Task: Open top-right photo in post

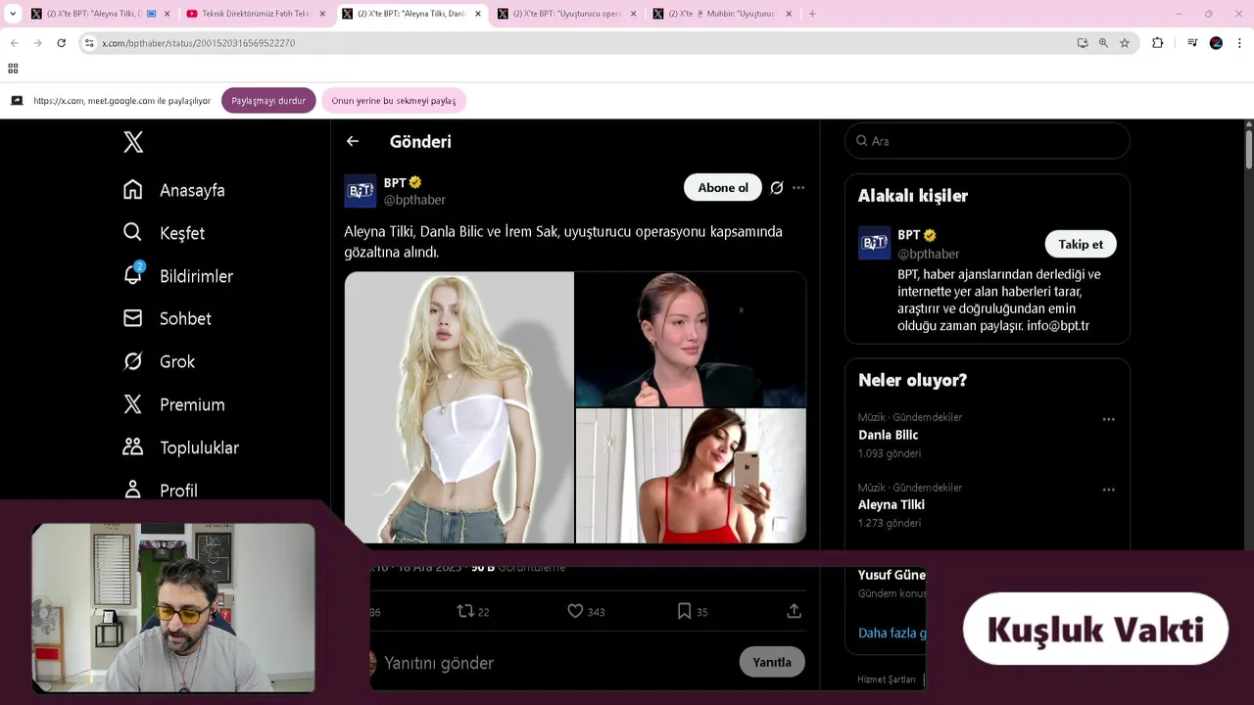Action: click(691, 339)
